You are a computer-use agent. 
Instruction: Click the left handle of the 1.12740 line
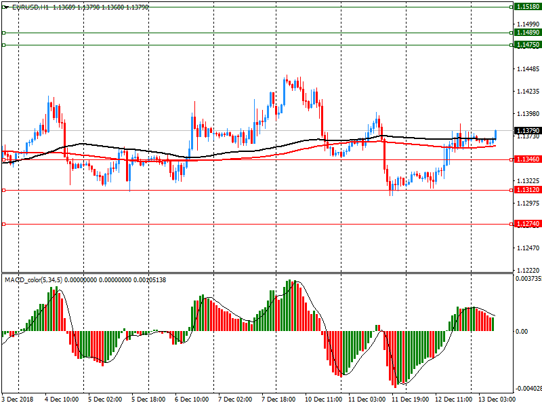tap(3, 223)
